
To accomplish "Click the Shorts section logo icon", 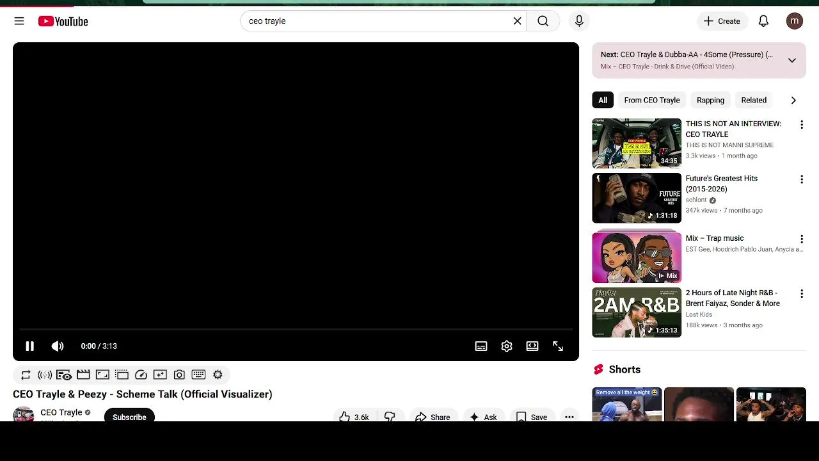I will pos(598,369).
